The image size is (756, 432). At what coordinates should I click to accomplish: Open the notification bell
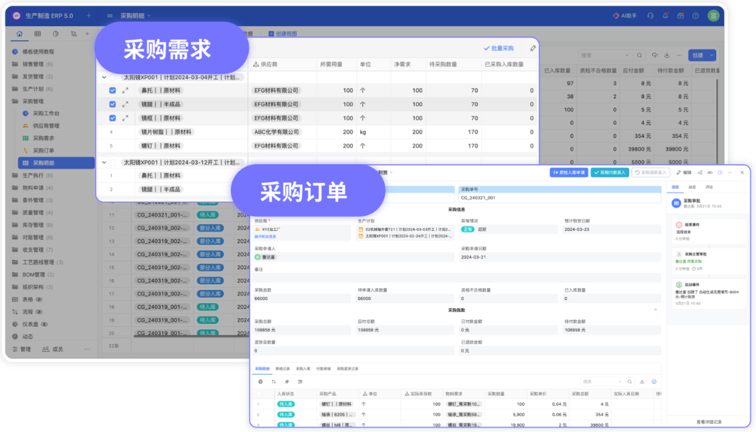(665, 16)
